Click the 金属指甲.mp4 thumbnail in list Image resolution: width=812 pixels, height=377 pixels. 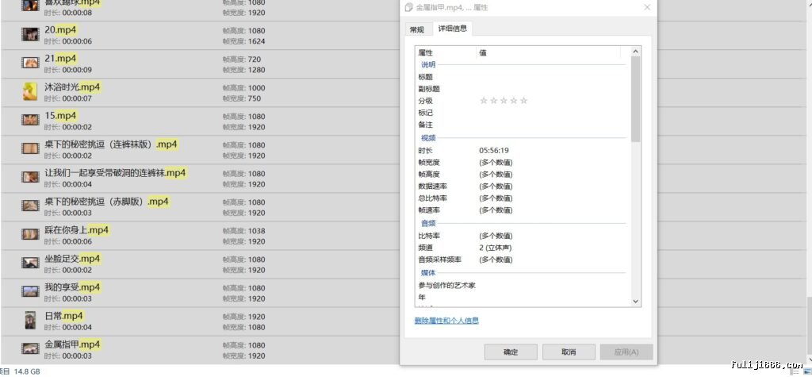coord(31,348)
